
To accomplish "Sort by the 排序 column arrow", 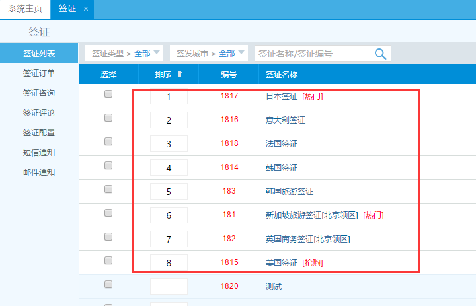I will 179,75.
